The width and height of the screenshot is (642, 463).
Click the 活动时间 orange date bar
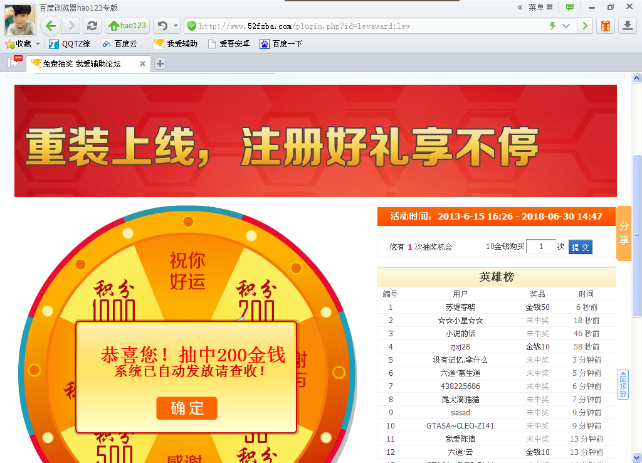497,216
